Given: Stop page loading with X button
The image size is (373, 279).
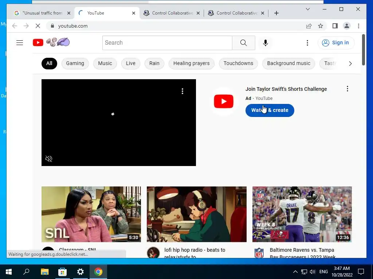Looking at the screenshot, I should tap(38, 26).
